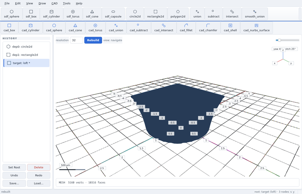Image resolution: width=302 pixels, height=194 pixels.
Task: Undo the last action
Action: (x=14, y=175)
